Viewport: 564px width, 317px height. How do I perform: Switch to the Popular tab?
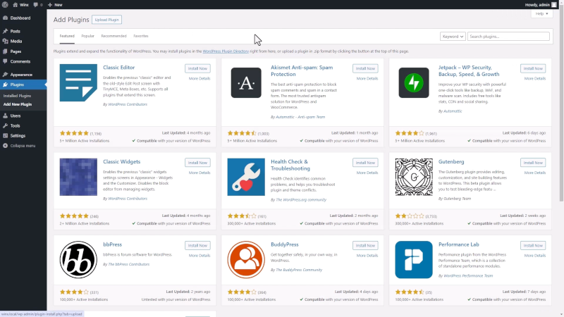87,37
